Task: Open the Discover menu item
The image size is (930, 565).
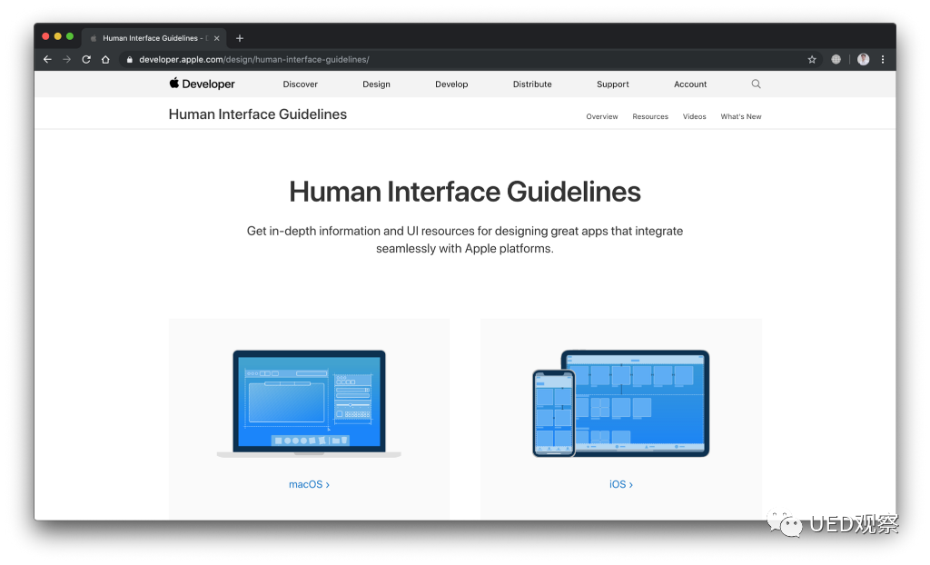Action: click(300, 84)
